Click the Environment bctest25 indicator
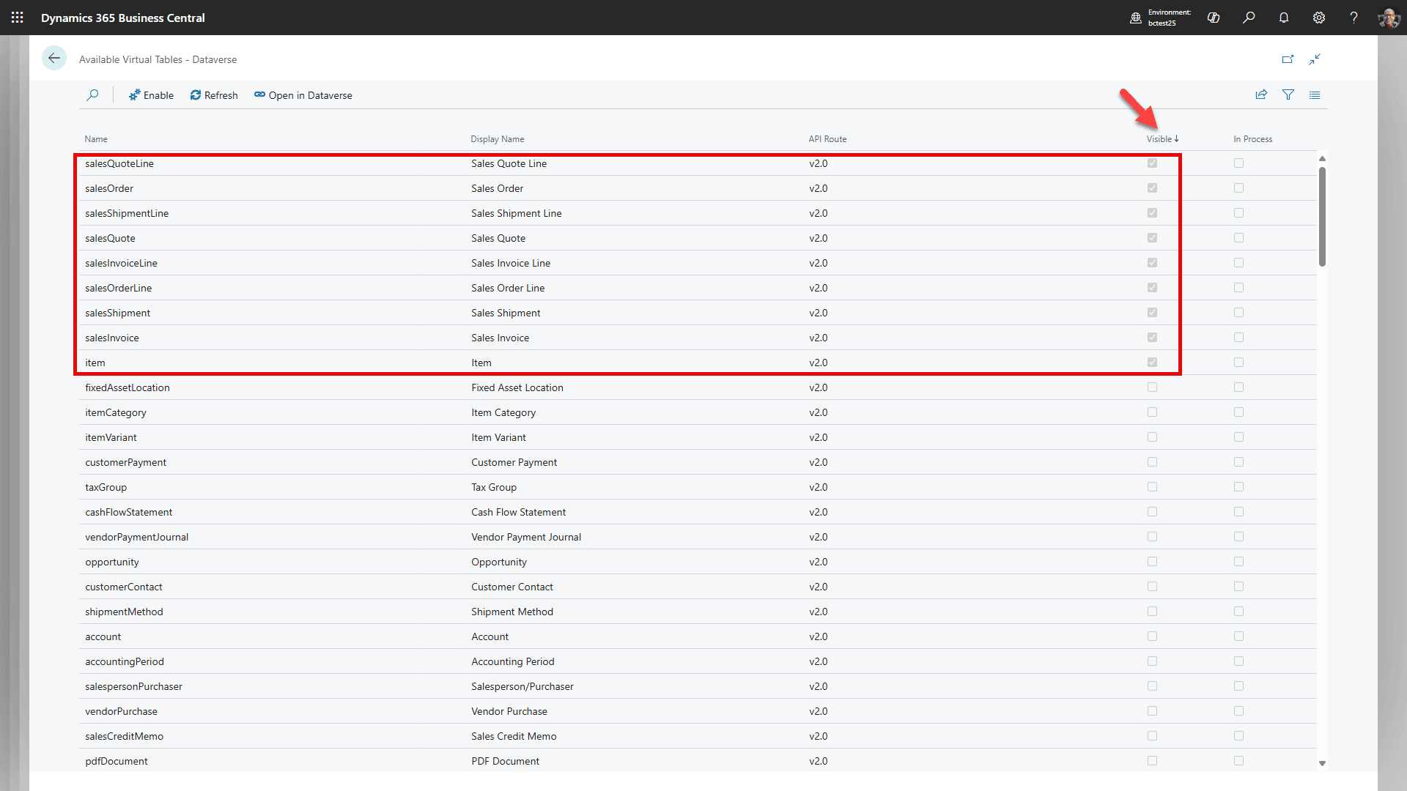Image resolution: width=1407 pixels, height=791 pixels. pos(1161,18)
